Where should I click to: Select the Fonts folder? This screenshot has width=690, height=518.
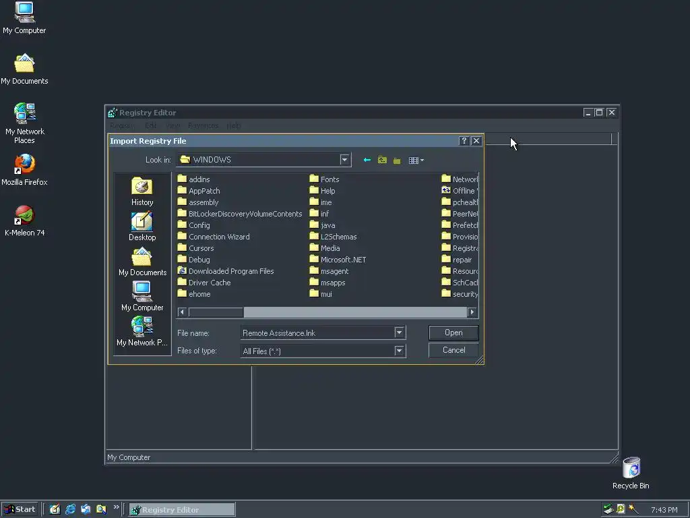click(x=324, y=179)
